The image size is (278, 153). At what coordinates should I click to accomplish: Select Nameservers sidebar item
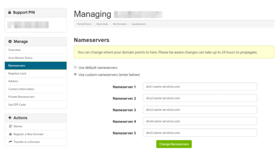point(36,66)
